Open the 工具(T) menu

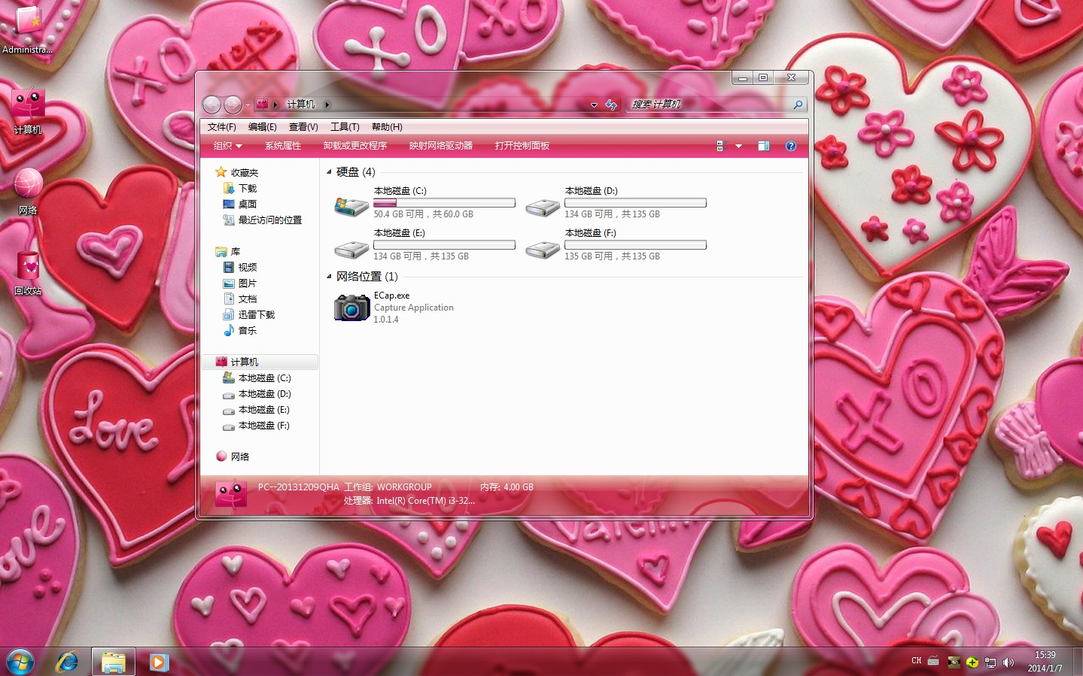click(345, 127)
